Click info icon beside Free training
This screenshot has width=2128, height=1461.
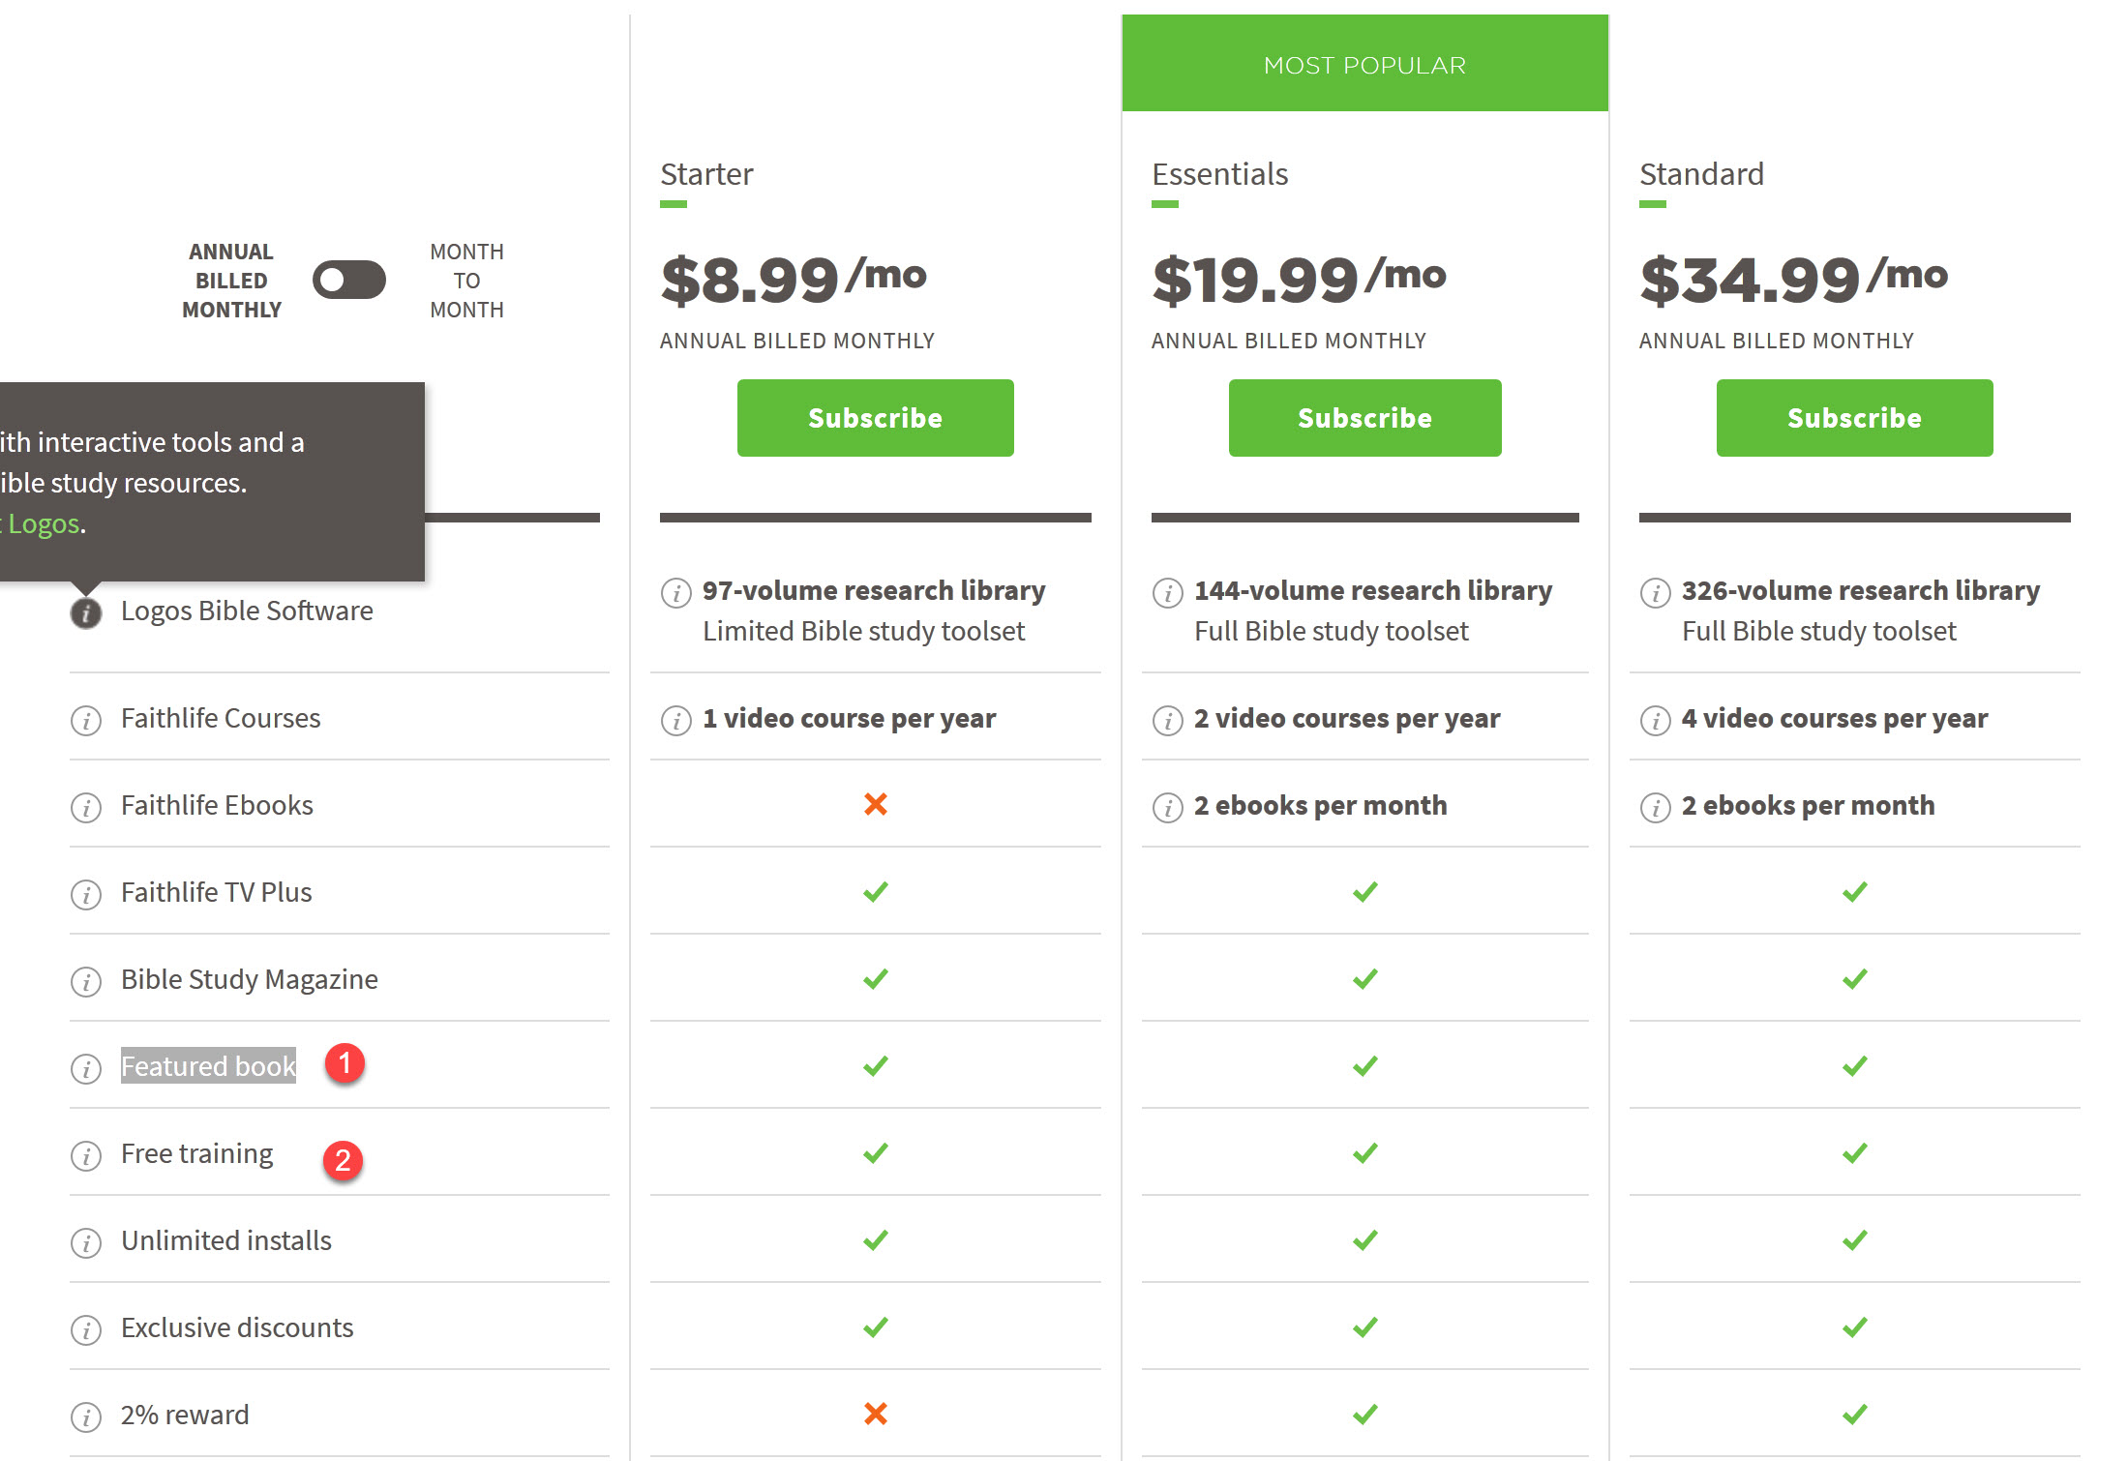pos(86,1155)
